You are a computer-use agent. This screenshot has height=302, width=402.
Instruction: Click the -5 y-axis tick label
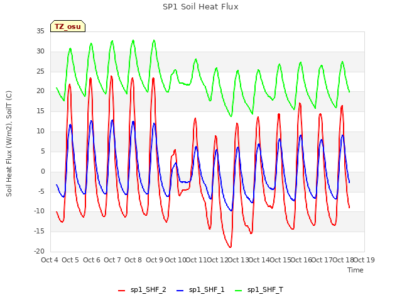coord(41,191)
